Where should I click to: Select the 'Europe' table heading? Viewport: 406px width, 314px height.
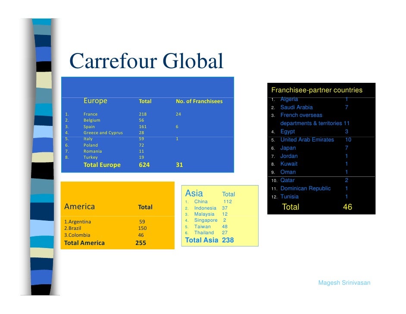95,101
